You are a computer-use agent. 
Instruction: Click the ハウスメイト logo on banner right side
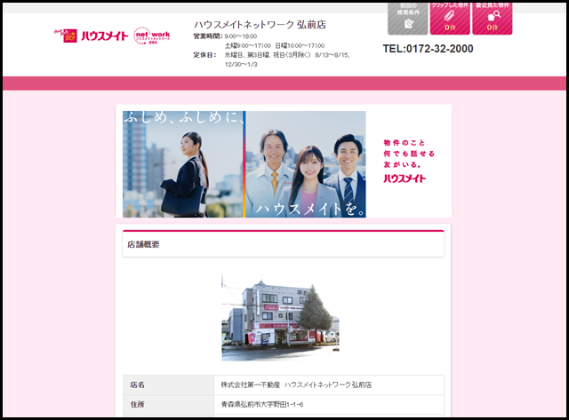[405, 178]
